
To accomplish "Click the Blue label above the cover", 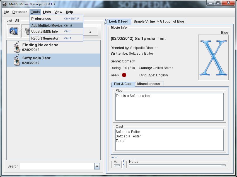I will pos(224,33).
